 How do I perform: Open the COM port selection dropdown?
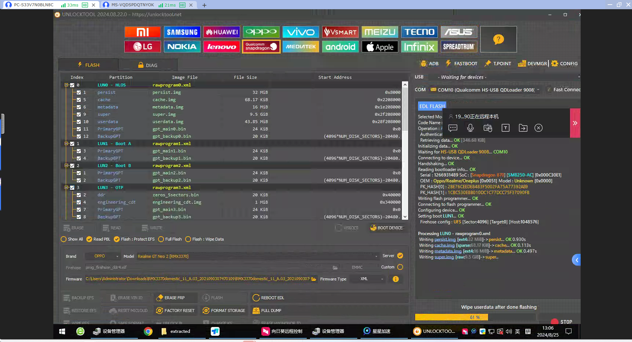(x=485, y=90)
